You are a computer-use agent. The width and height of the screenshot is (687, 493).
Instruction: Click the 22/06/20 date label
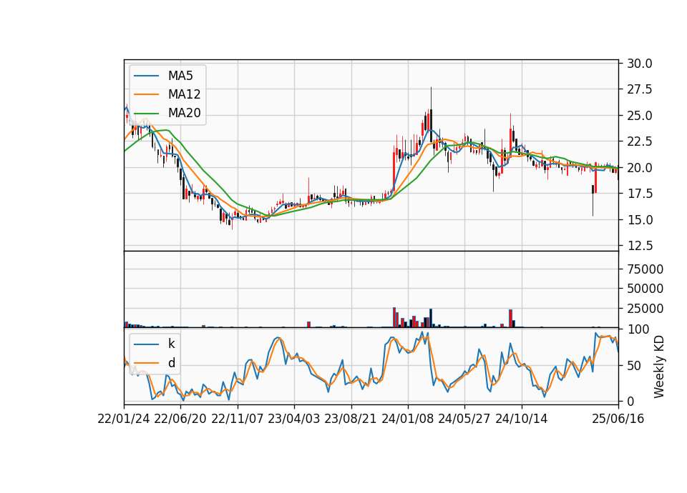pyautogui.click(x=180, y=419)
